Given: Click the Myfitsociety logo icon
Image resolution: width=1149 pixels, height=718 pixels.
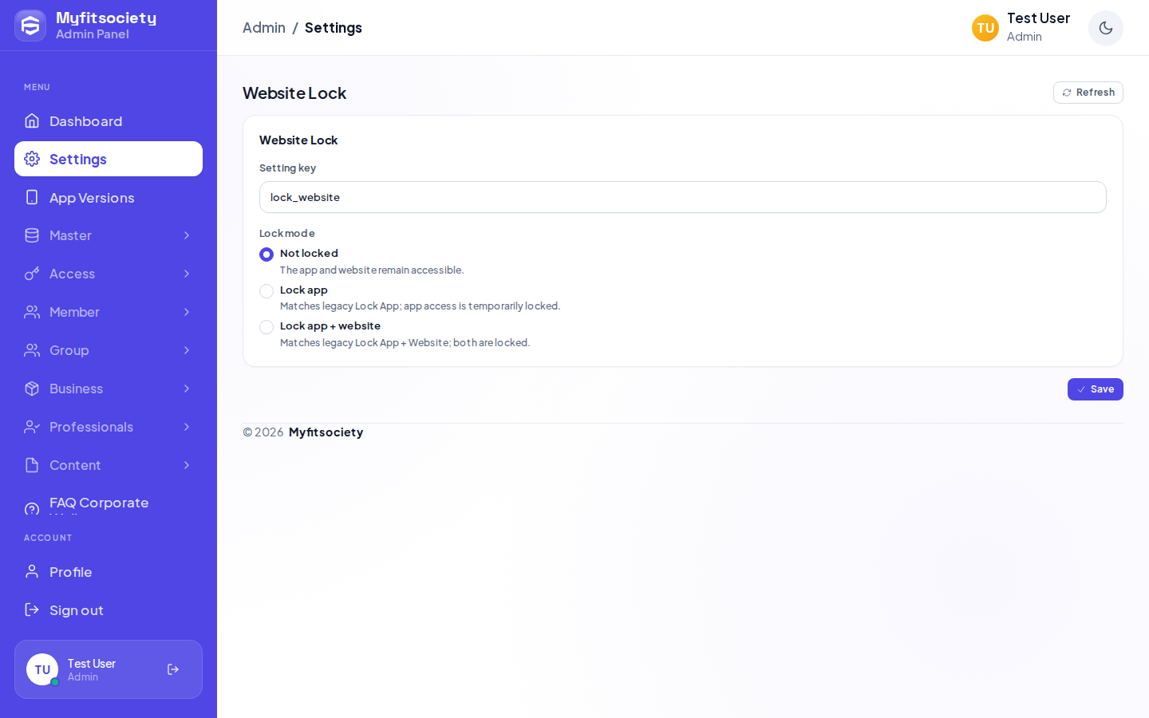Looking at the screenshot, I should coord(30,26).
